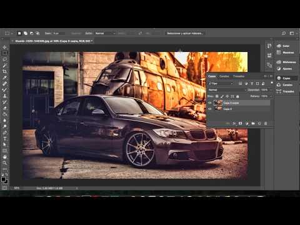Select the Path Selection tool
The height and width of the screenshot is (225, 300).
click(x=4, y=144)
